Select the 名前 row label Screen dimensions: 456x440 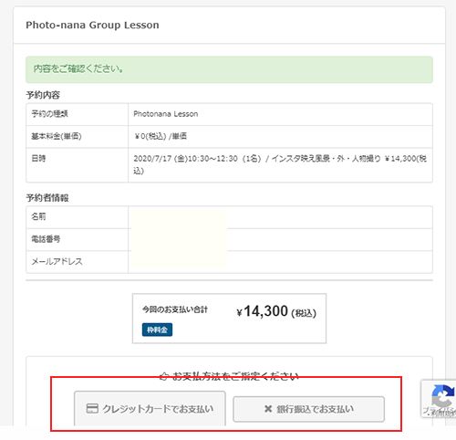coord(38,216)
